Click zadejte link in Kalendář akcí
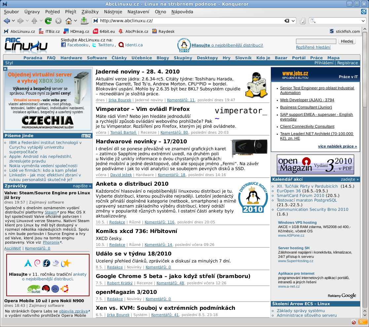 (350, 179)
